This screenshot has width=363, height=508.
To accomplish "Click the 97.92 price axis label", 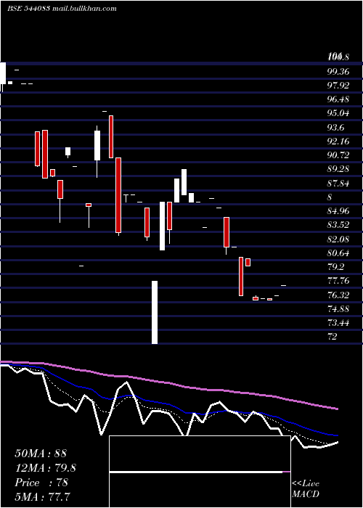I will [338, 86].
